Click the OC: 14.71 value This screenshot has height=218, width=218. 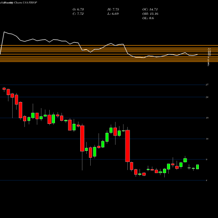[x=150, y=10]
